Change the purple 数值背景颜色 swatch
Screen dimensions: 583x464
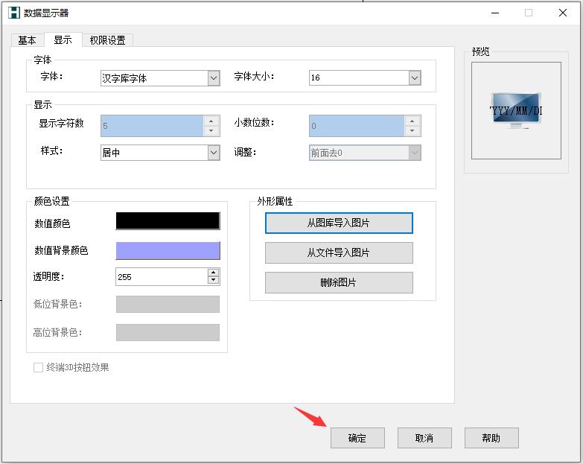point(168,251)
